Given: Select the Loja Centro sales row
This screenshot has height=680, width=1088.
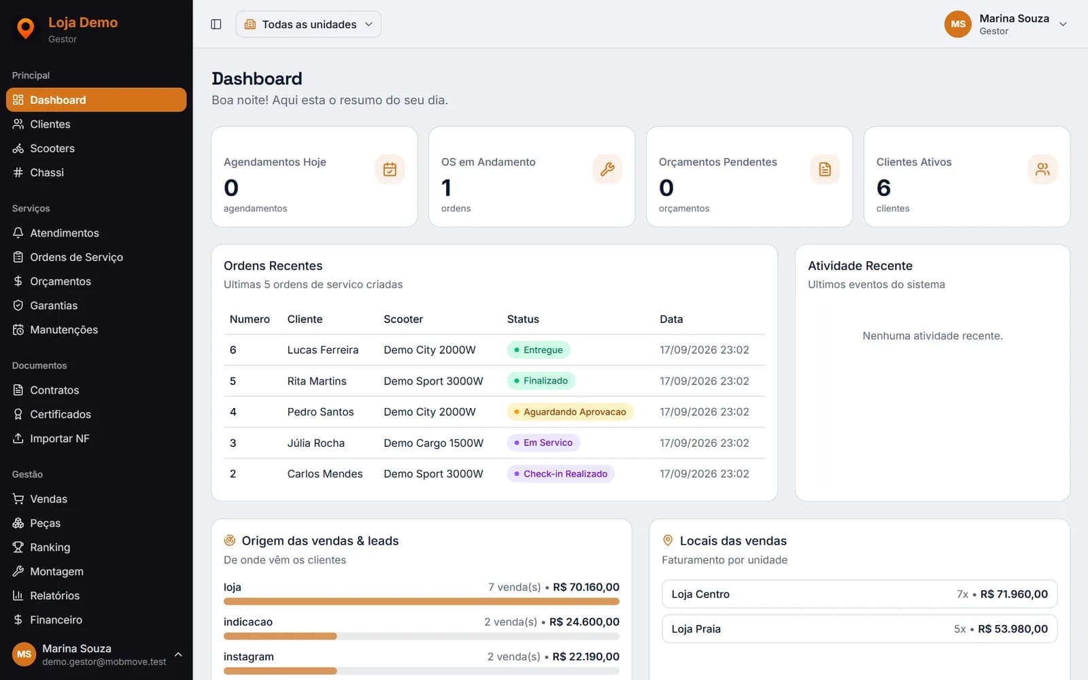Looking at the screenshot, I should tap(860, 594).
